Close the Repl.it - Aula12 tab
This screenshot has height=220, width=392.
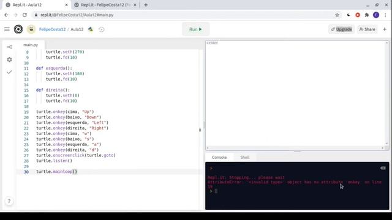coord(67,5)
